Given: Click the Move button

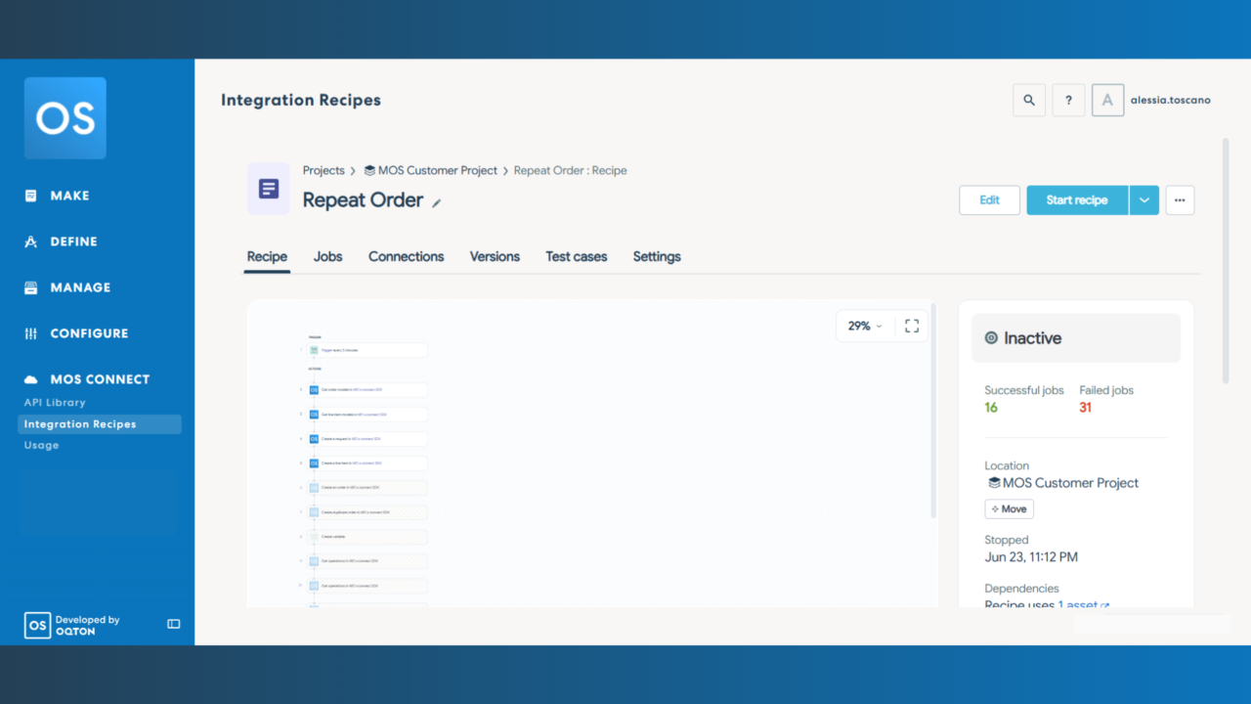Looking at the screenshot, I should [x=1009, y=509].
